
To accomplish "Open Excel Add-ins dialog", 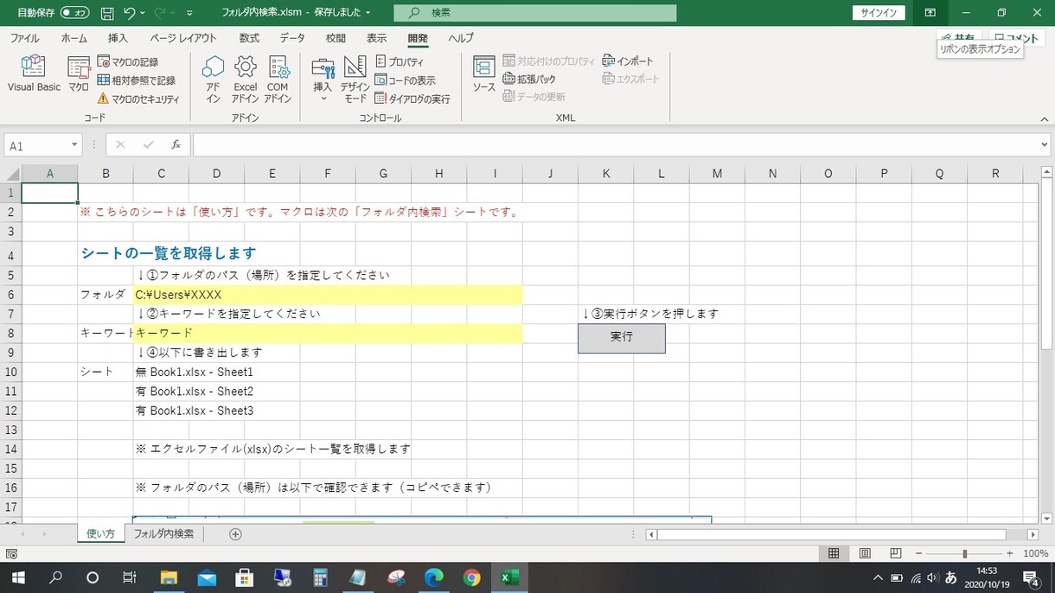I will (246, 80).
